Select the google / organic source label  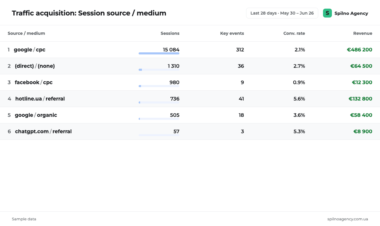coord(36,115)
